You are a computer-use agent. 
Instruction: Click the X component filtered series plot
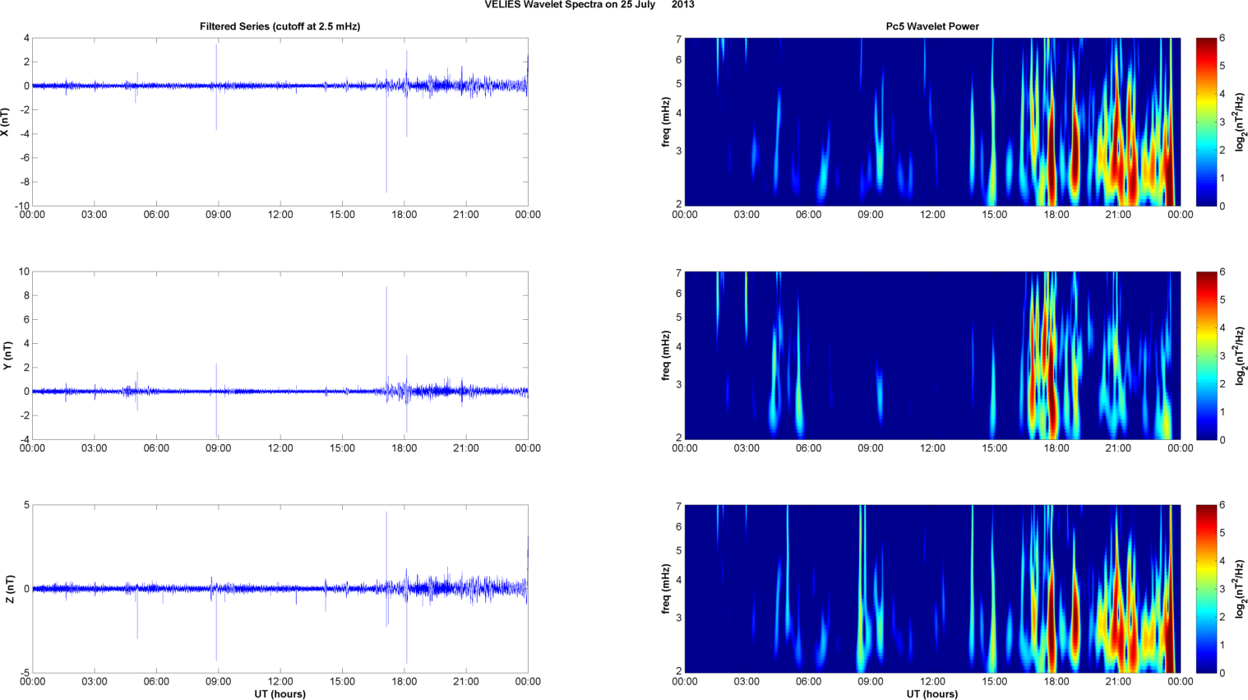tap(280, 122)
